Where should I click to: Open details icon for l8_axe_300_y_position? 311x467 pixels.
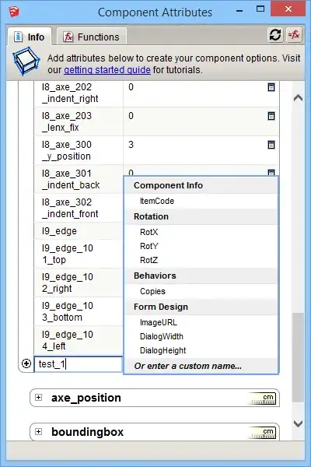click(x=271, y=145)
